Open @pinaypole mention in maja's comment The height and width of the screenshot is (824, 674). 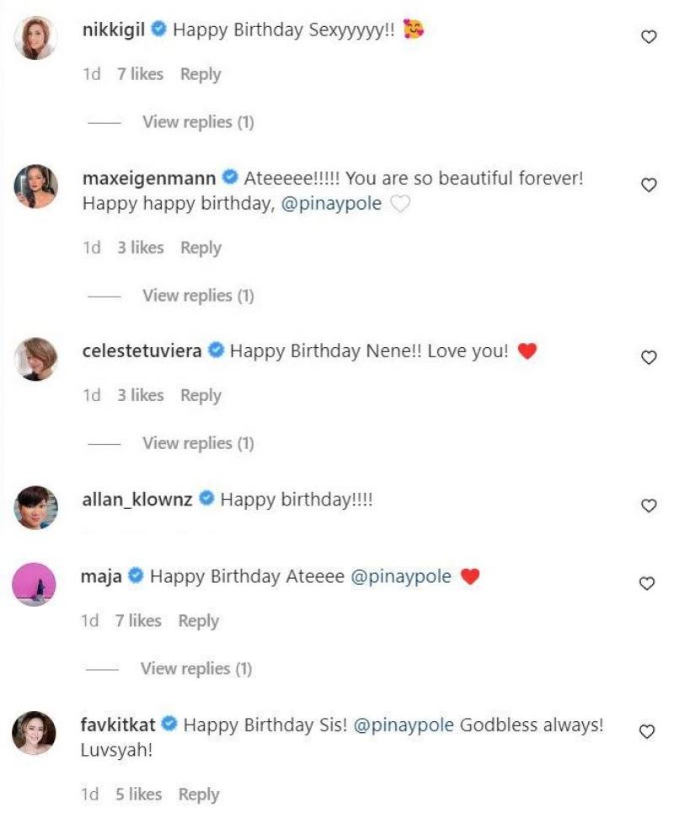pos(400,577)
